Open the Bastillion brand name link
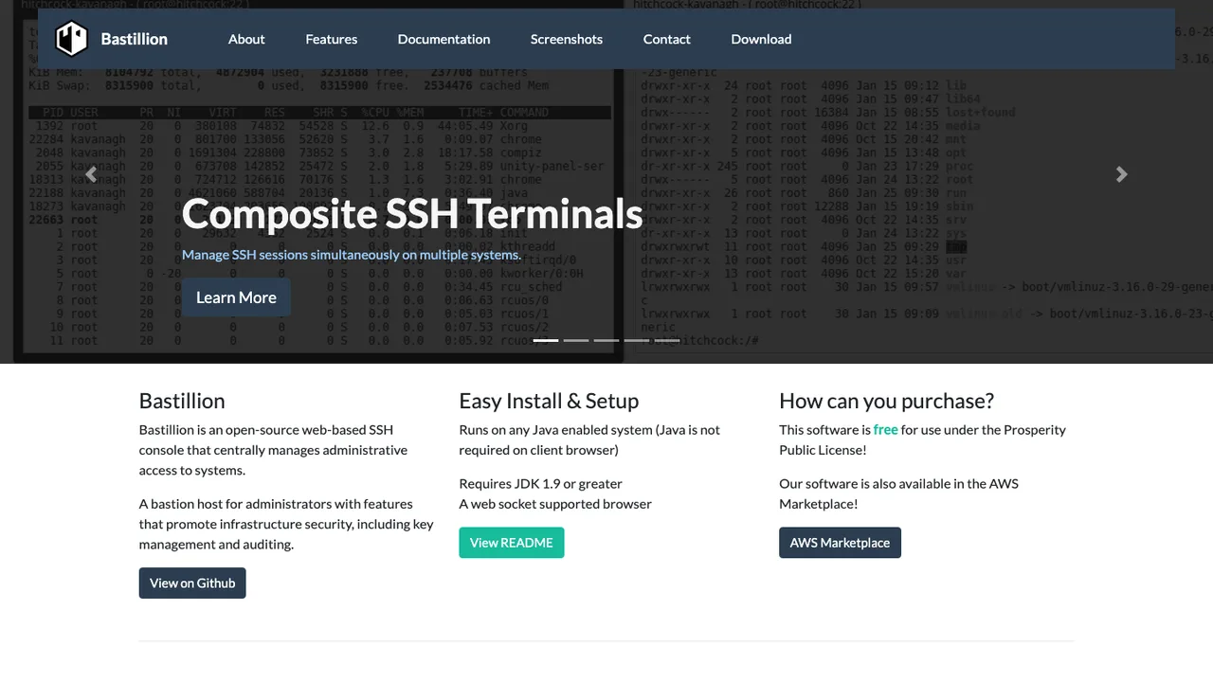Image resolution: width=1213 pixels, height=682 pixels. [x=134, y=39]
